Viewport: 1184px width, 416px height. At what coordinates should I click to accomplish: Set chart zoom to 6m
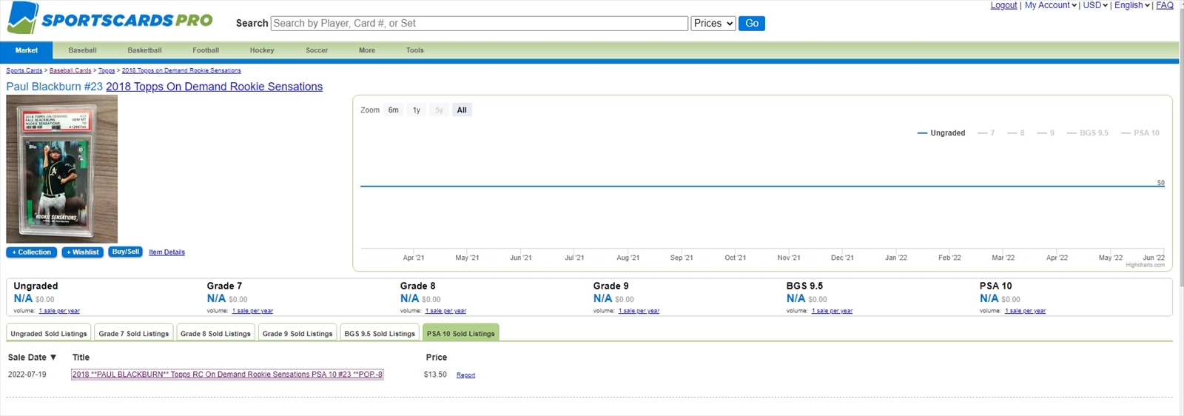tap(394, 110)
